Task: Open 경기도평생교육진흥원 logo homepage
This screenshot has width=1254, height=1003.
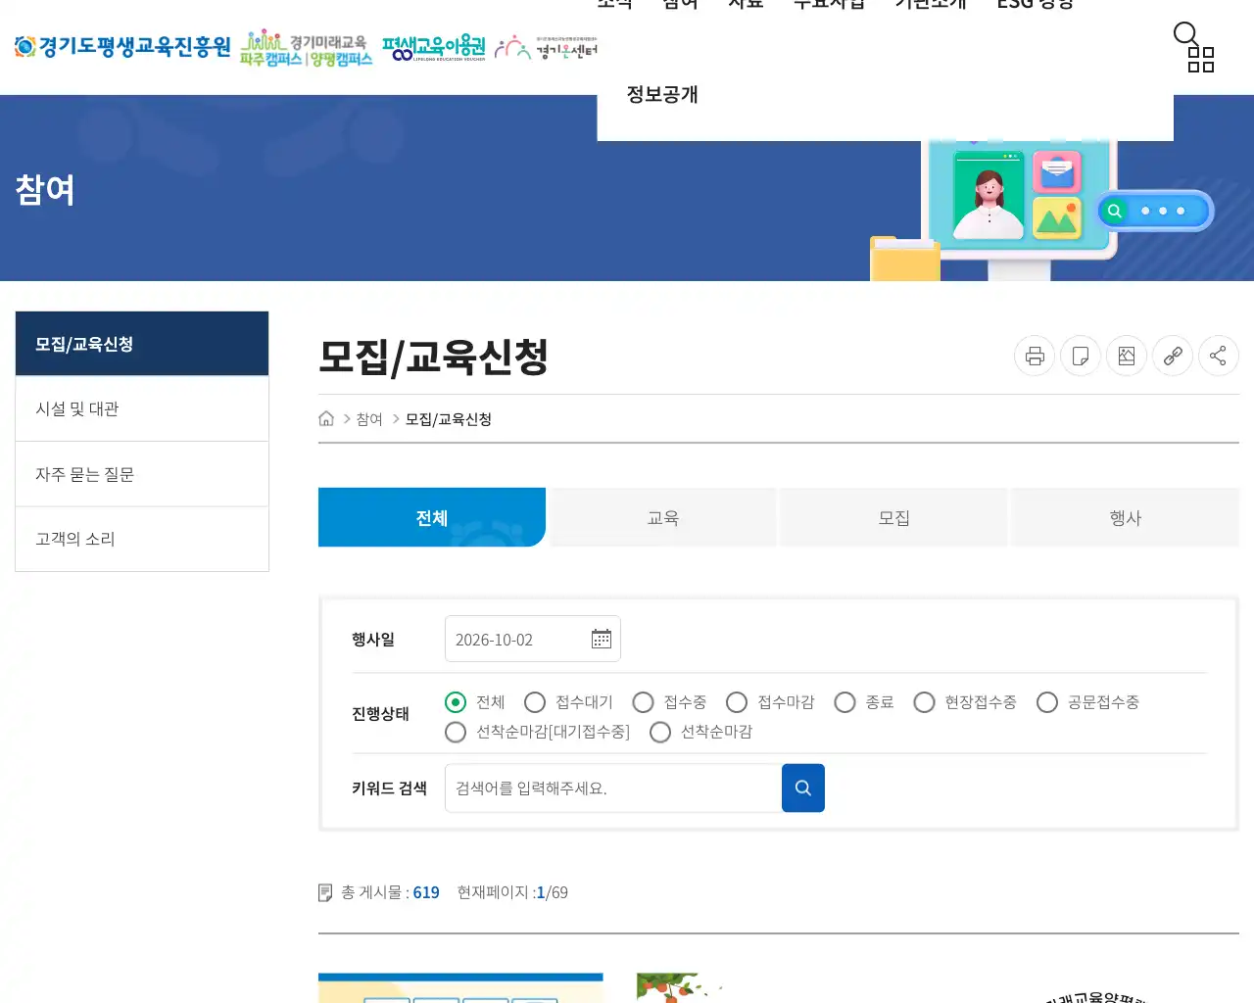Action: [x=122, y=46]
